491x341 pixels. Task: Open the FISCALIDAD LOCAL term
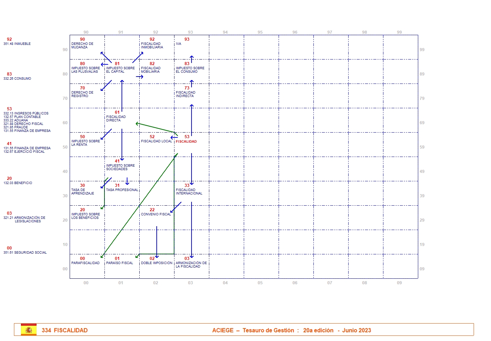[156, 141]
